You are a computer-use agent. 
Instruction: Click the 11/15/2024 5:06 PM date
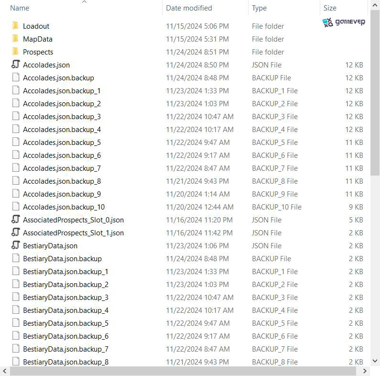tap(197, 26)
